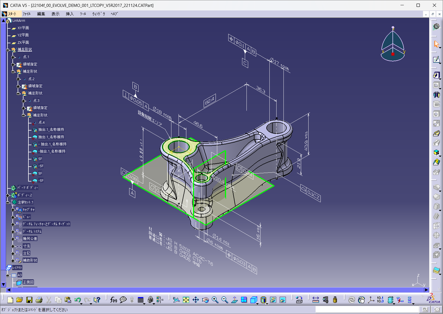
Task: Click Measure Inertia weight icon
Action: click(335, 300)
